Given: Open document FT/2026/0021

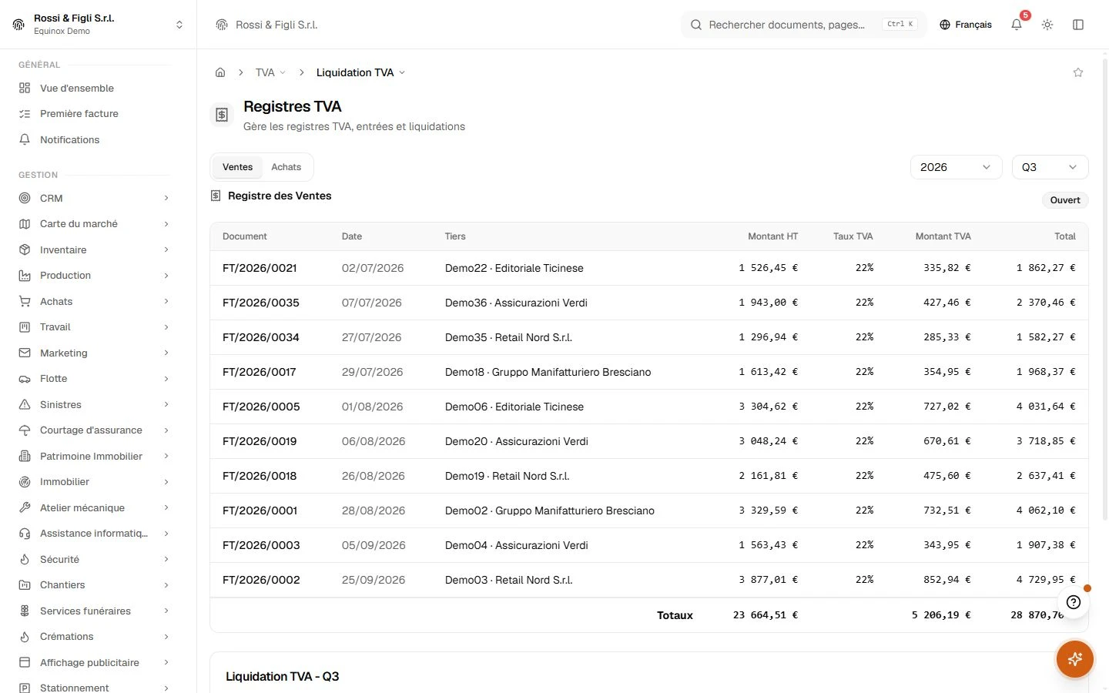Looking at the screenshot, I should coord(260,268).
